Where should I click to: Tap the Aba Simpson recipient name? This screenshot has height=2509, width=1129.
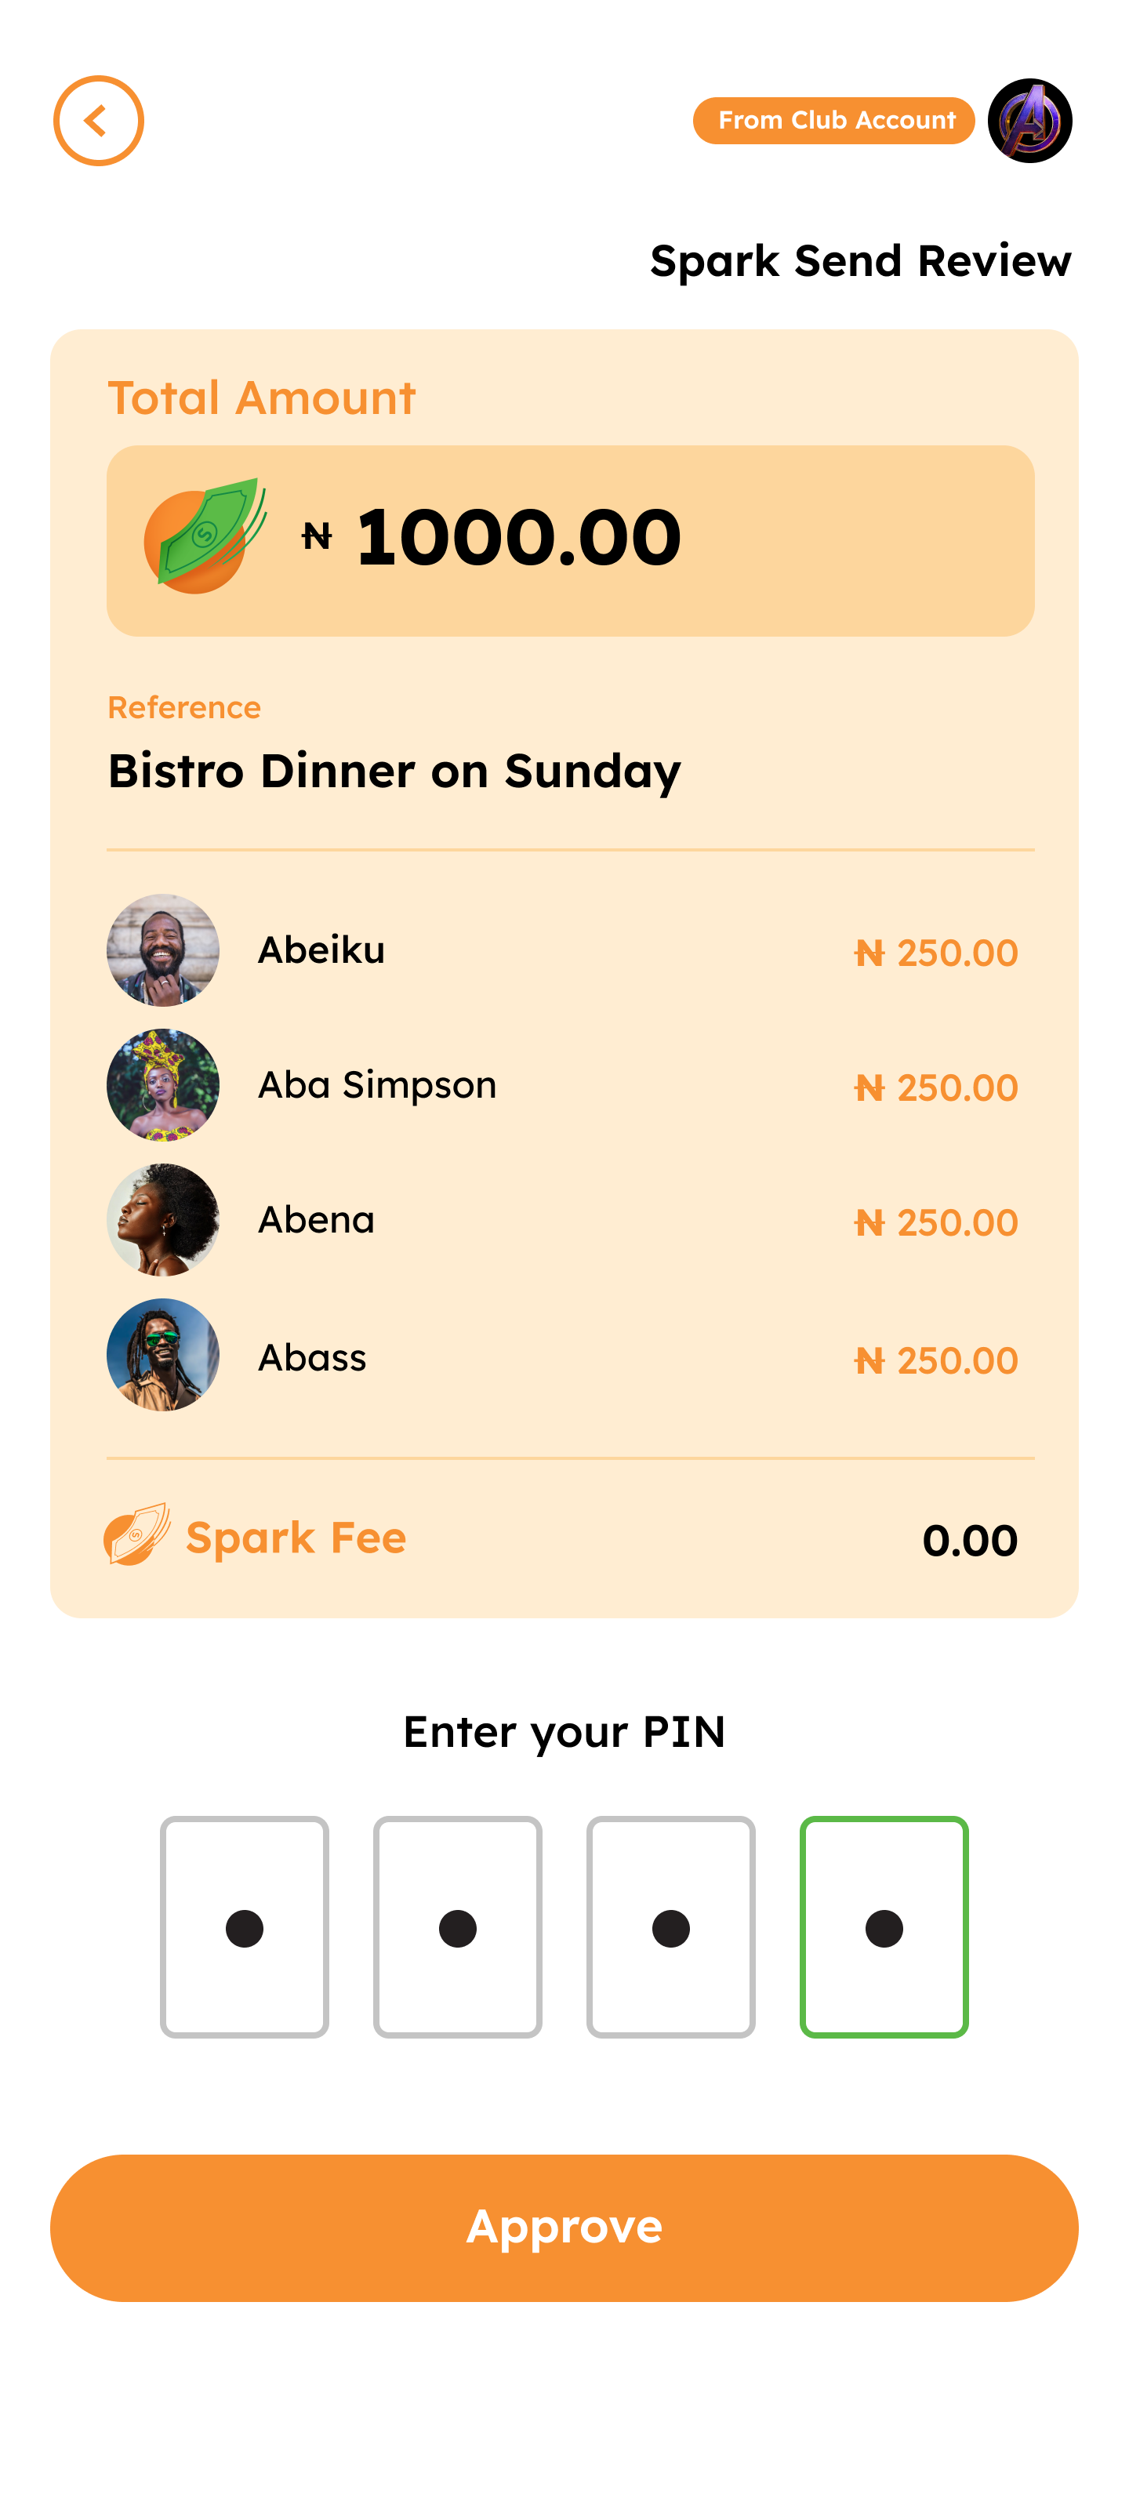point(377,1085)
